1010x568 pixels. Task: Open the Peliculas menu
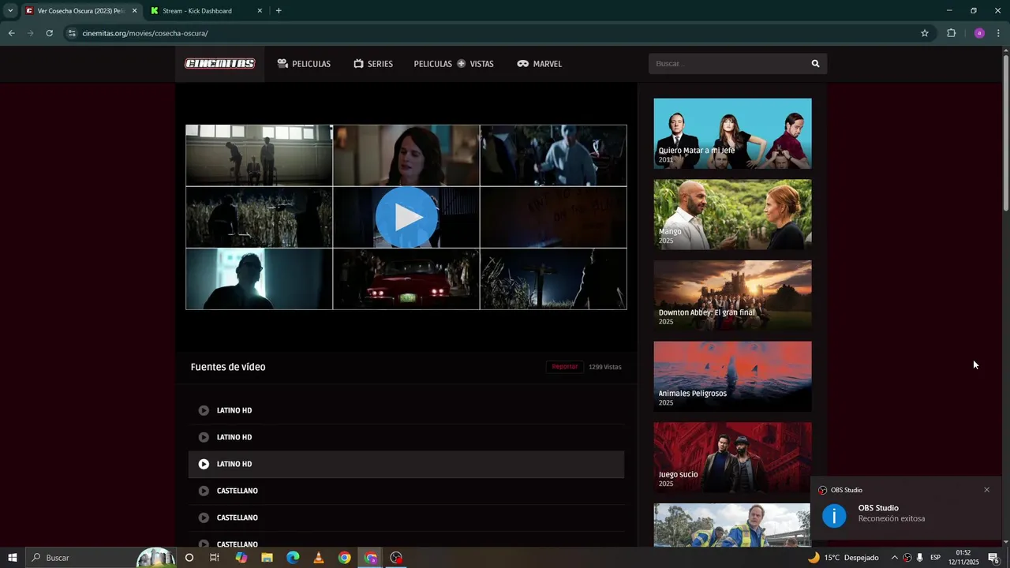[x=304, y=64]
